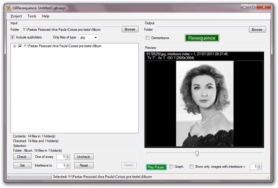278x188 pixels.
Task: Click the Interleave to value field
Action: [61, 165]
